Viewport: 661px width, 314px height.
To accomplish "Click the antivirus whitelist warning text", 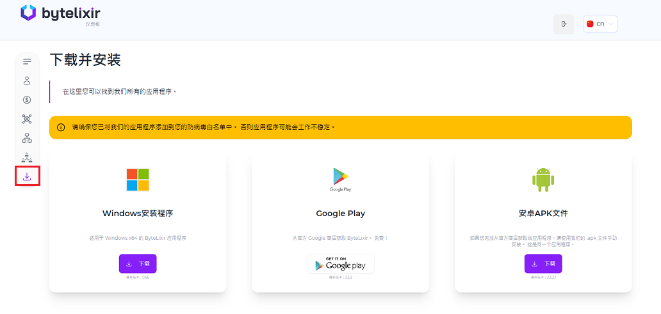I will pos(203,127).
